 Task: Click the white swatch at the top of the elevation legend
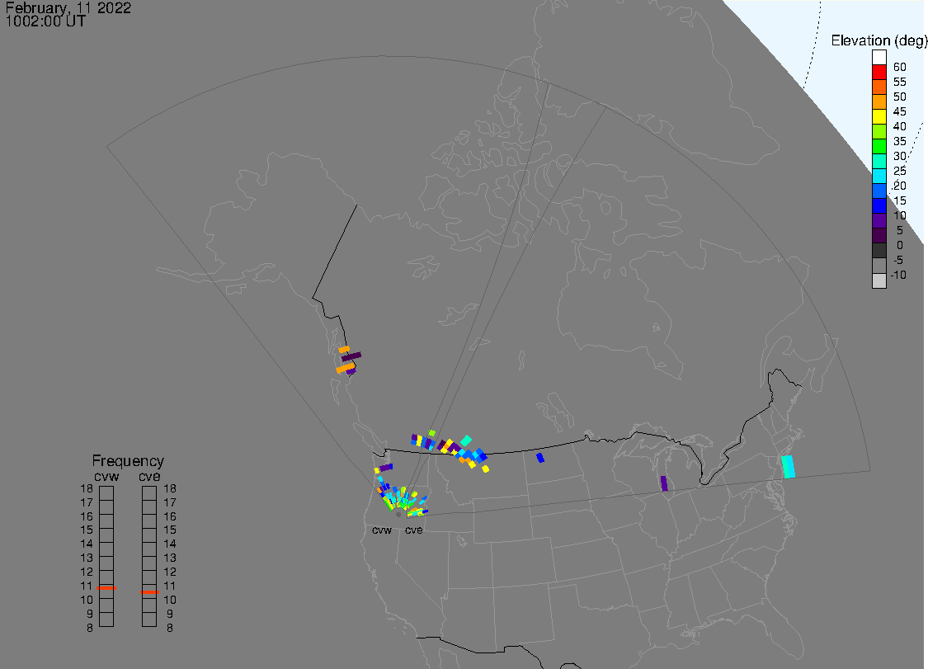[879, 58]
